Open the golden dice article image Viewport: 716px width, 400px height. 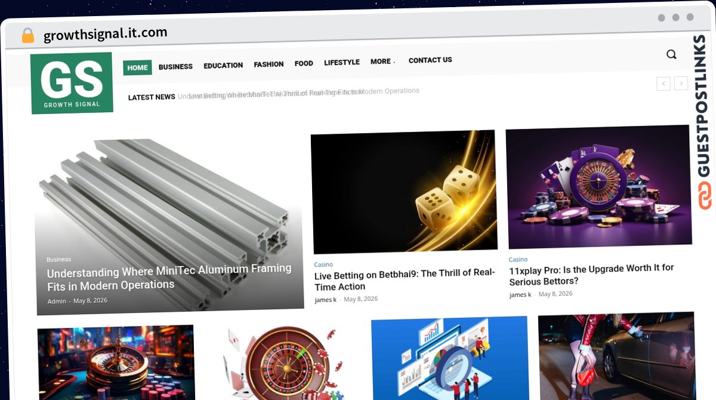pos(404,192)
